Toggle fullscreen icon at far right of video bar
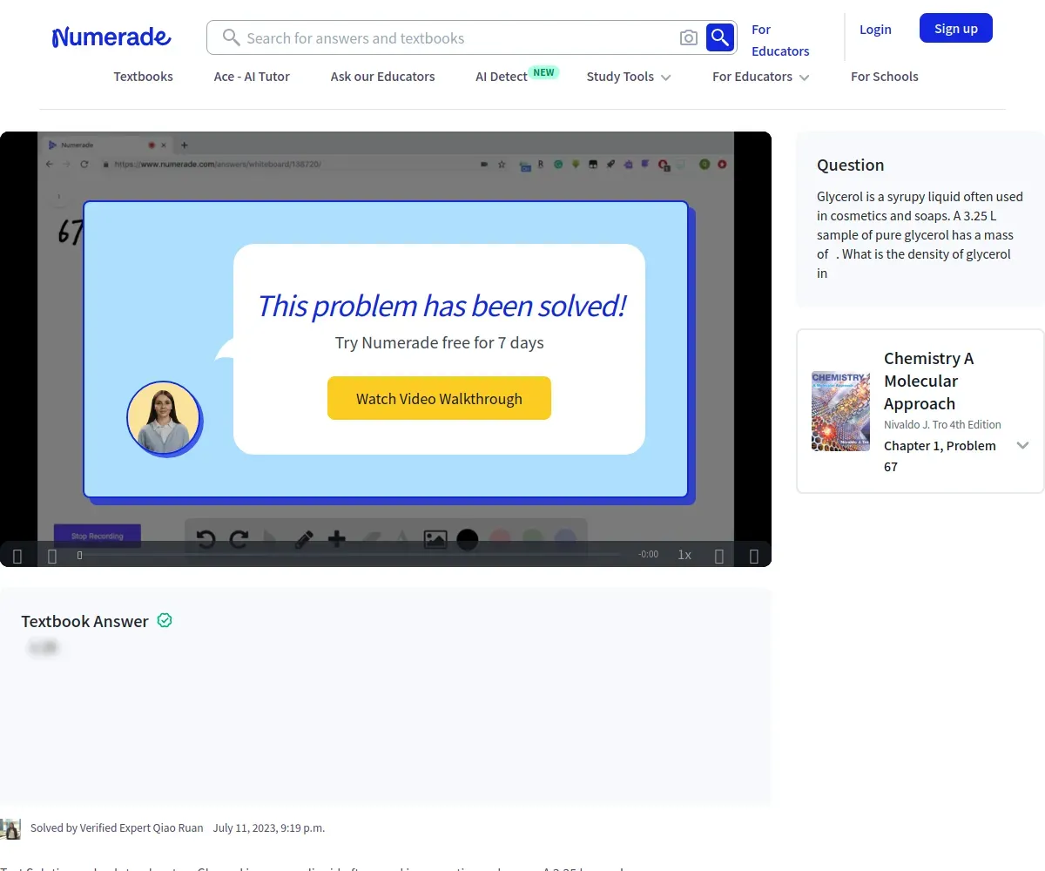The height and width of the screenshot is (871, 1045). coord(754,556)
